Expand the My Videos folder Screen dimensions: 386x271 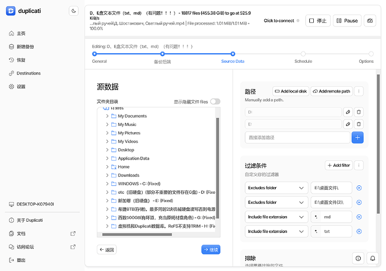click(x=107, y=142)
